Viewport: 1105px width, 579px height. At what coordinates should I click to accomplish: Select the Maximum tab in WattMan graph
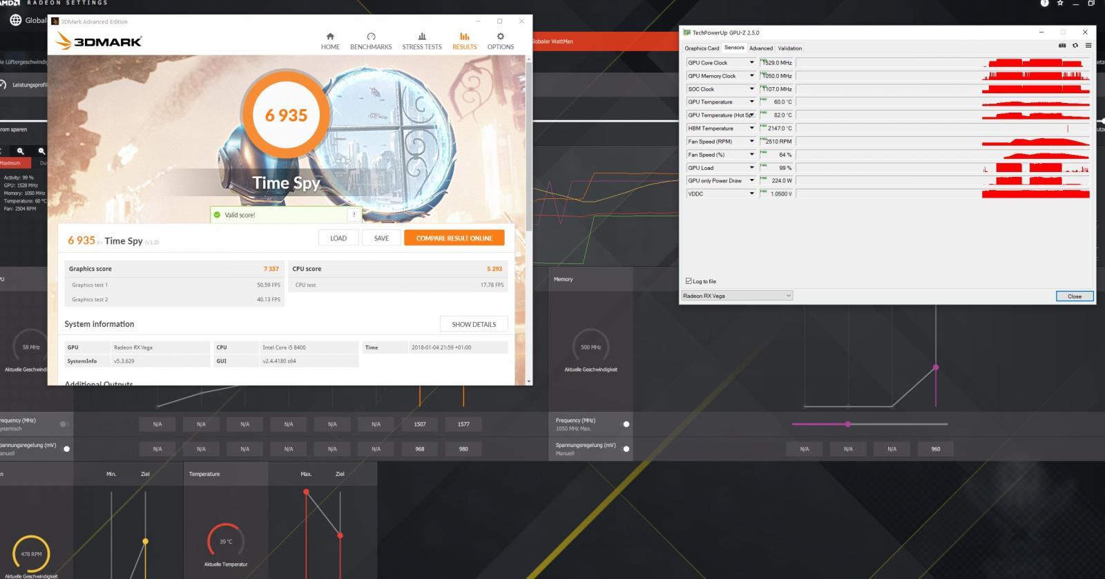tap(15, 163)
